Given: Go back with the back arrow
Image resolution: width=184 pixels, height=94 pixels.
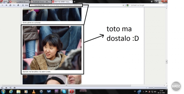Looking at the screenshot, I should 3,5.
